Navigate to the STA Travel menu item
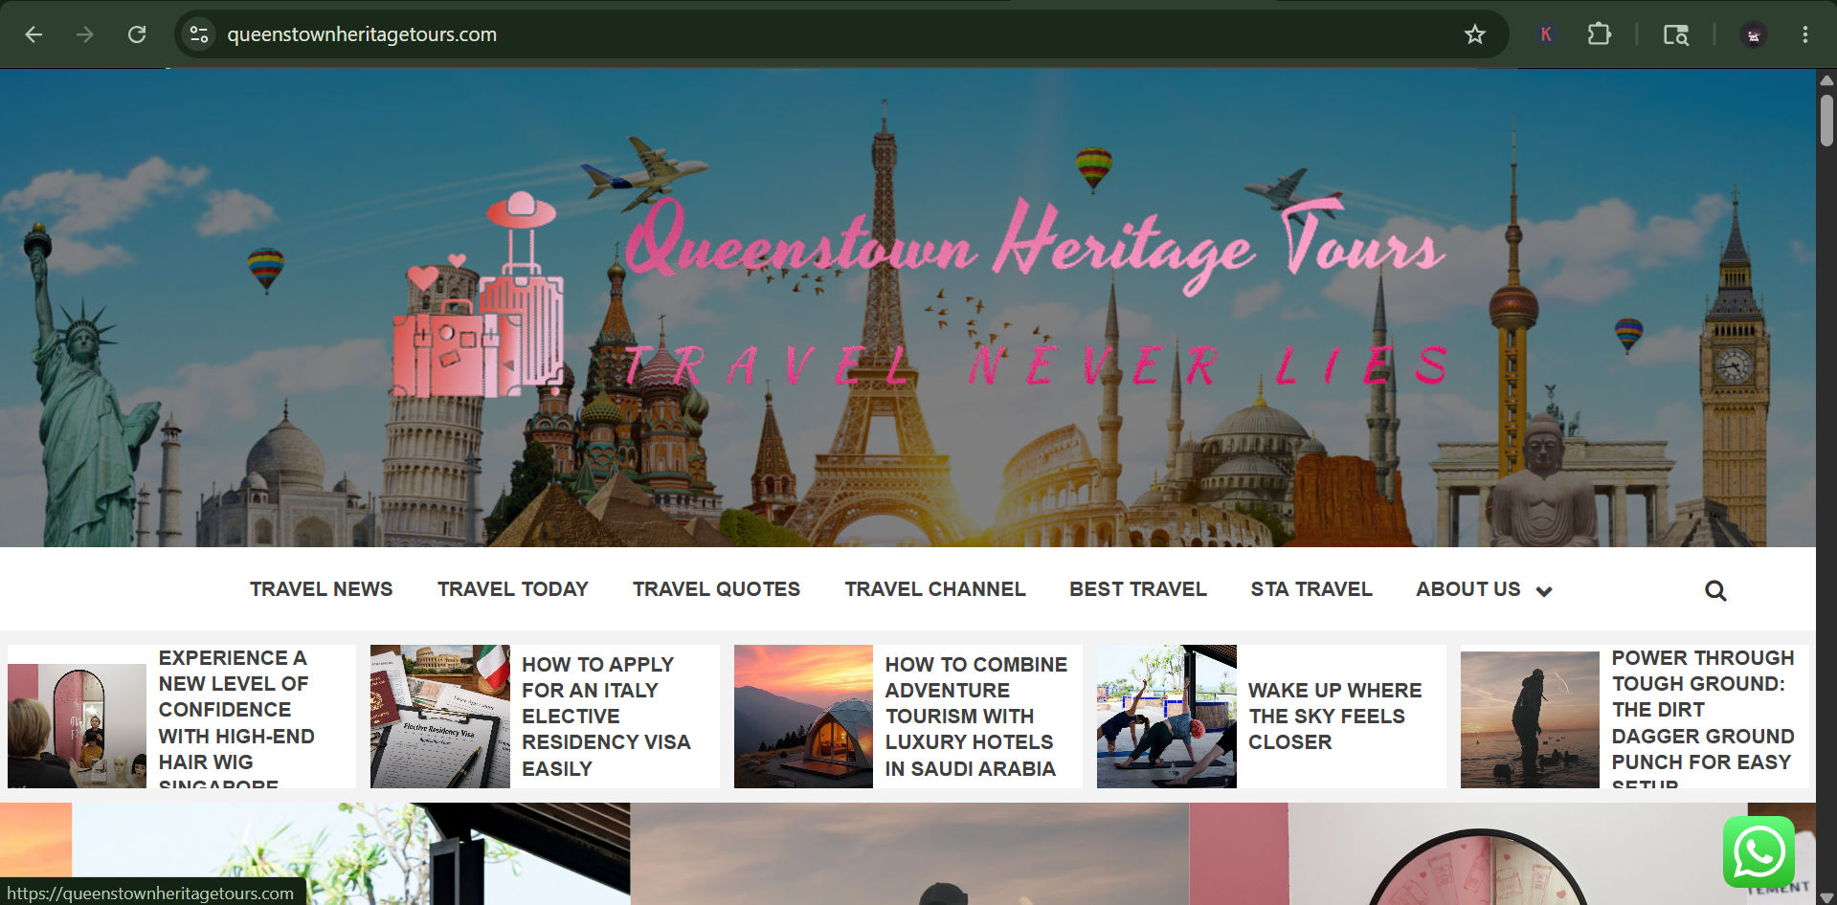Image resolution: width=1837 pixels, height=905 pixels. pos(1311,589)
